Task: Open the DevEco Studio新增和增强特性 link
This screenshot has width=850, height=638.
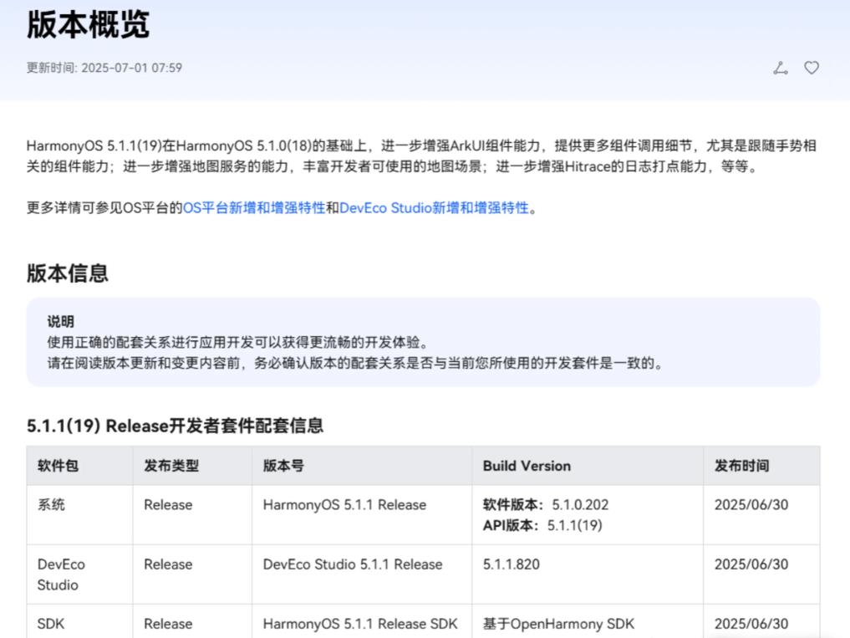Action: tap(434, 207)
